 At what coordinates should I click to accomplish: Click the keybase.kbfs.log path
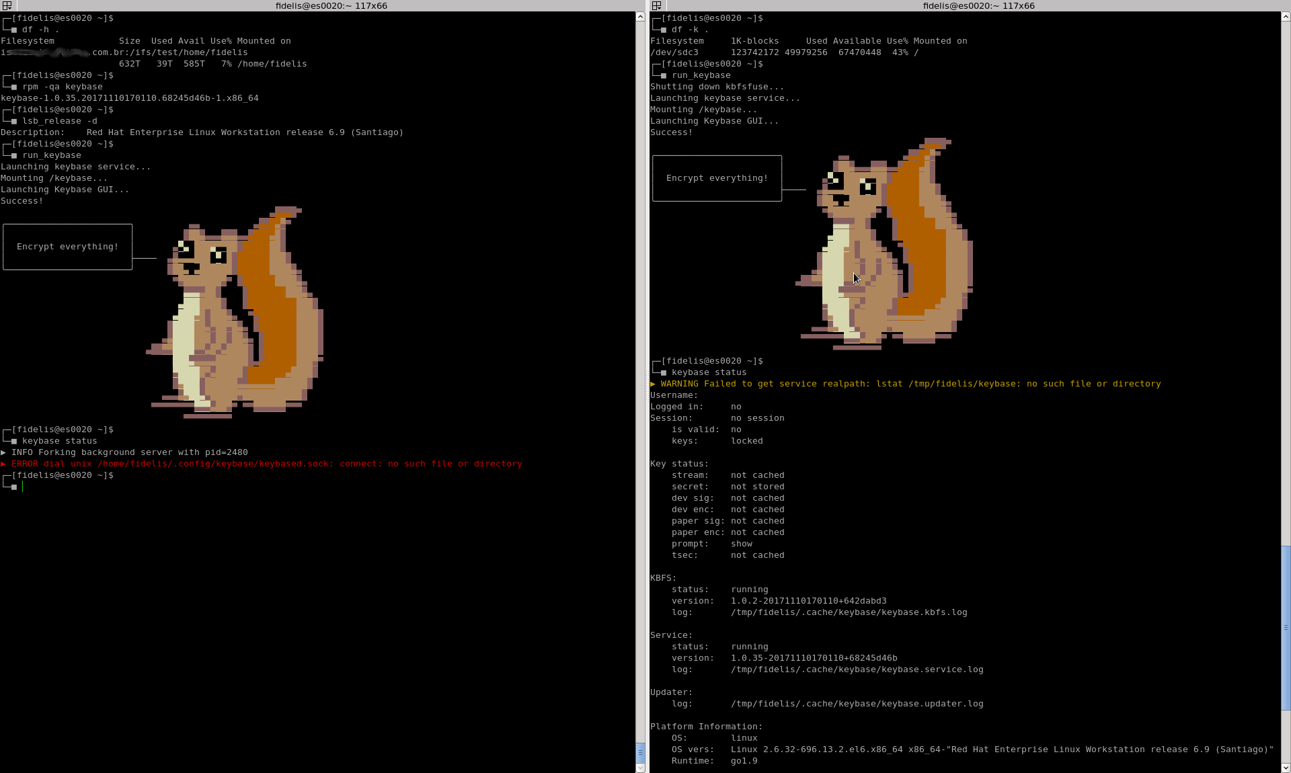tap(849, 612)
